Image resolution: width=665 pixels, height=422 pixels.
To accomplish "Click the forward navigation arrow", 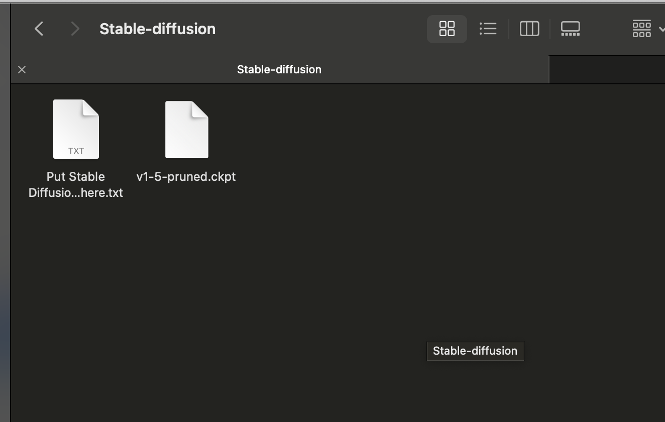I will coord(75,29).
